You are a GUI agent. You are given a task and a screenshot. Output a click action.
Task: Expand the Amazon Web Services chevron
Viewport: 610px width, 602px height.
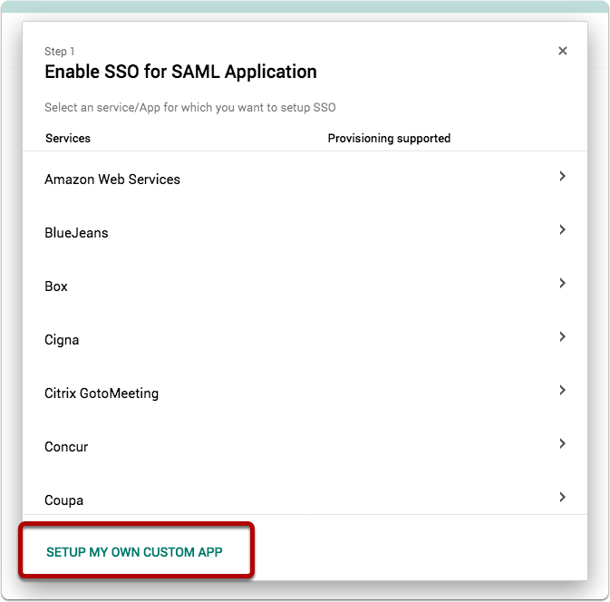(x=562, y=176)
